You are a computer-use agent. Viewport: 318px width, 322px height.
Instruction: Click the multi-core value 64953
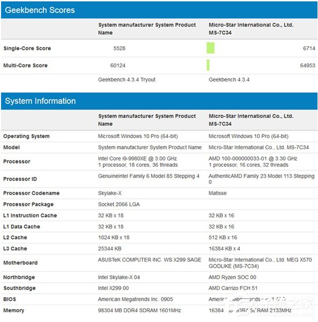coord(308,66)
